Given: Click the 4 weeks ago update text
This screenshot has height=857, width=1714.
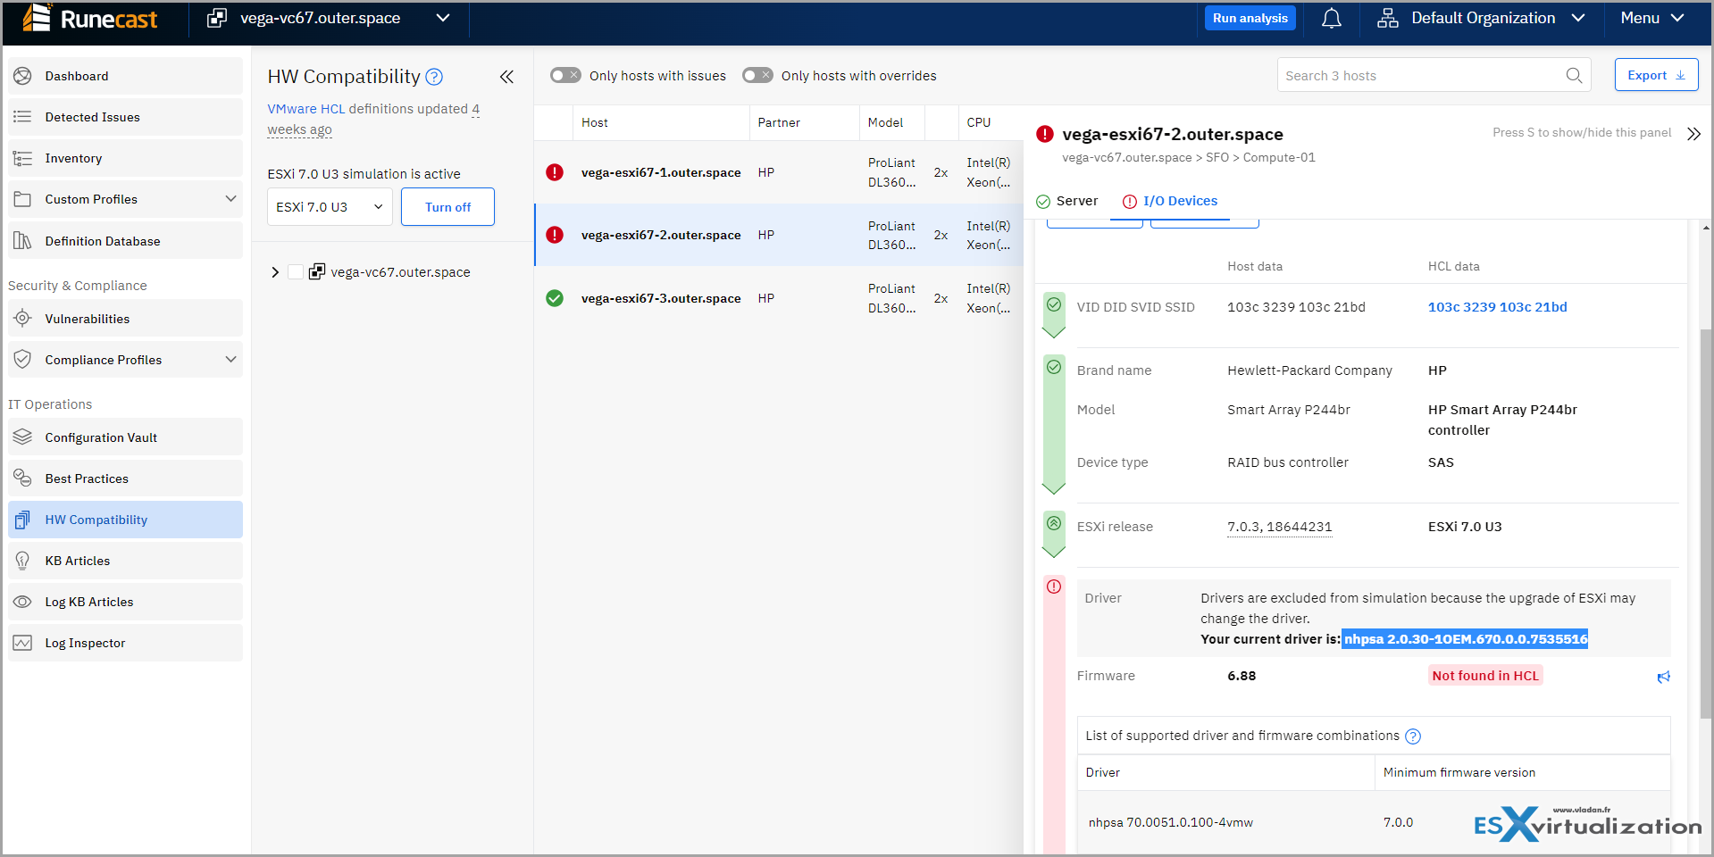Looking at the screenshot, I should click(x=373, y=120).
